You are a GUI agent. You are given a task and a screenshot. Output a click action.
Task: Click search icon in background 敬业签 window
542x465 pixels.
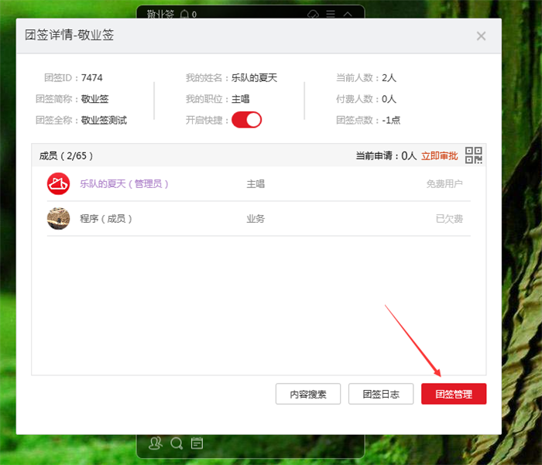click(177, 443)
